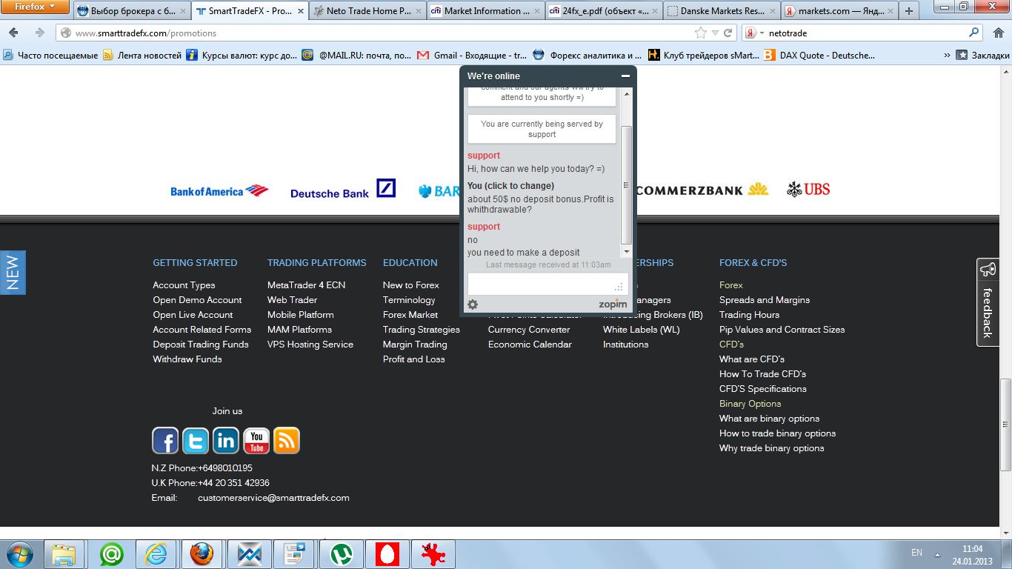Open the Mobile Platform link
The image size is (1012, 569).
point(301,315)
